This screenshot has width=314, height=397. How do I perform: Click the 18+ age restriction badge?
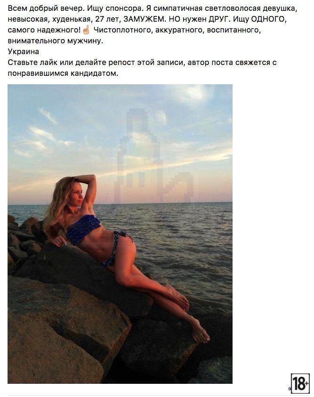300,384
